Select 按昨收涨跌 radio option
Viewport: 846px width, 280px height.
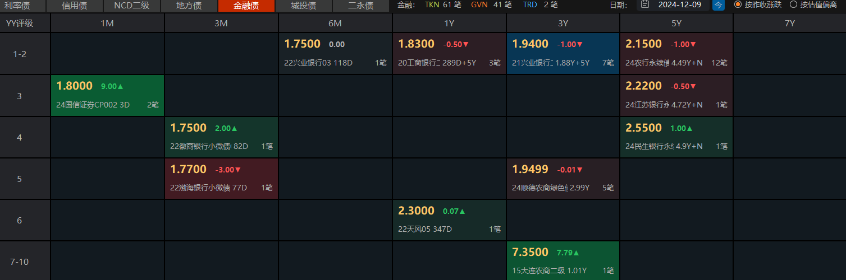point(738,5)
